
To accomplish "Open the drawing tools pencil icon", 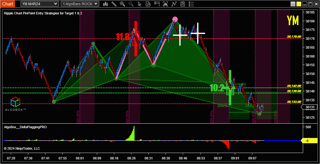I will [114, 4].
